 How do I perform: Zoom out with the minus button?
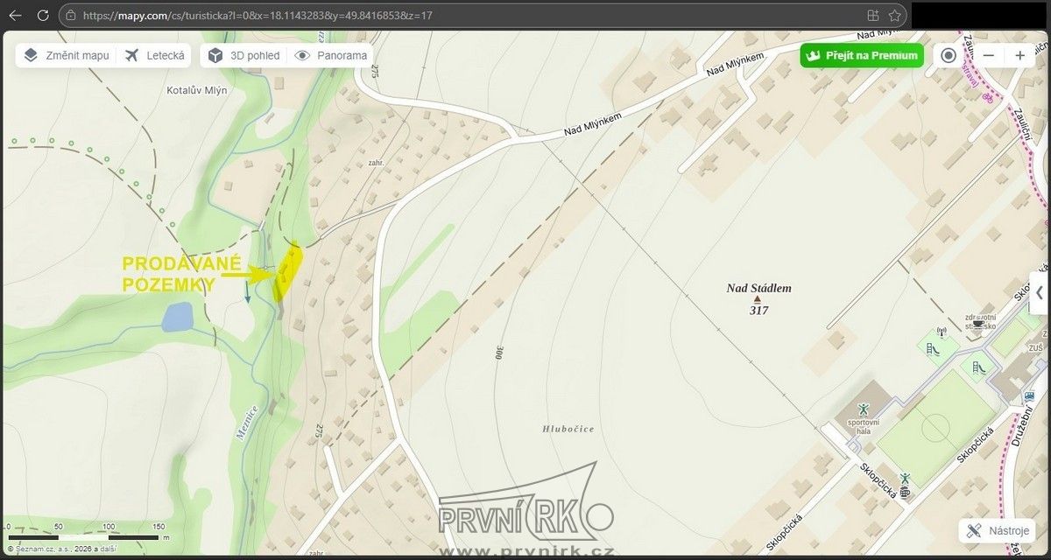[x=988, y=55]
